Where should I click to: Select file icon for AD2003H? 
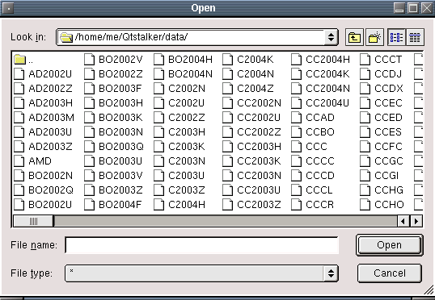pos(19,103)
